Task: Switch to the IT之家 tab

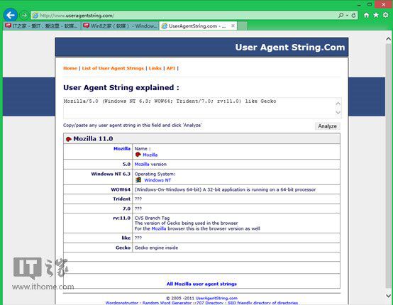Action: (42, 26)
